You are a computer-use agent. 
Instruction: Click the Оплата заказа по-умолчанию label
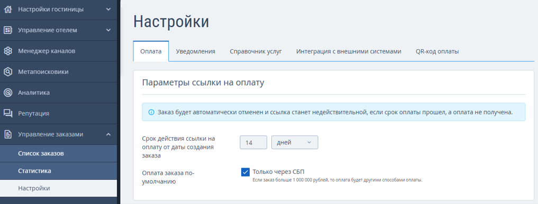coord(168,177)
